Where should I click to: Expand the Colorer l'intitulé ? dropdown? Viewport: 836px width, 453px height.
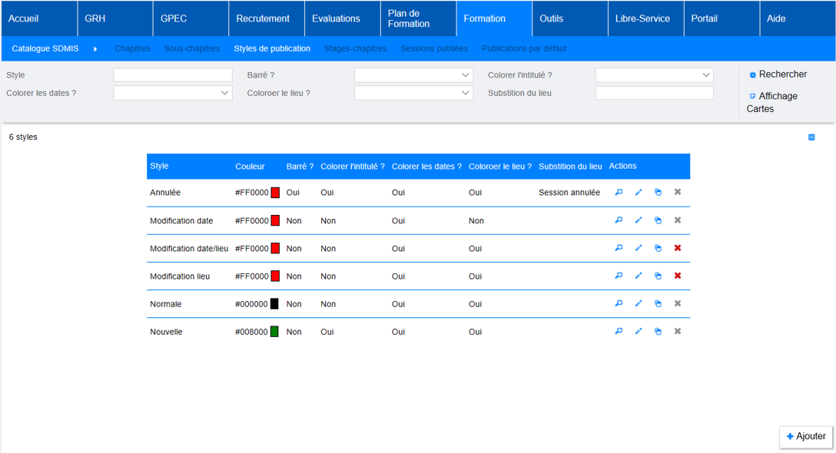(654, 75)
